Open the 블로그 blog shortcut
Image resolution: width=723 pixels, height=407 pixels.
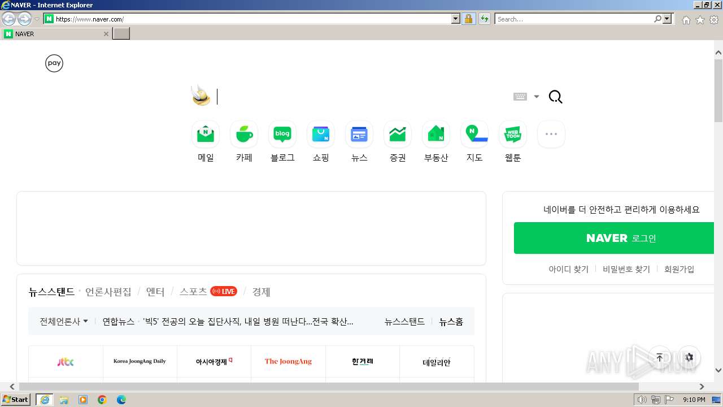(282, 141)
